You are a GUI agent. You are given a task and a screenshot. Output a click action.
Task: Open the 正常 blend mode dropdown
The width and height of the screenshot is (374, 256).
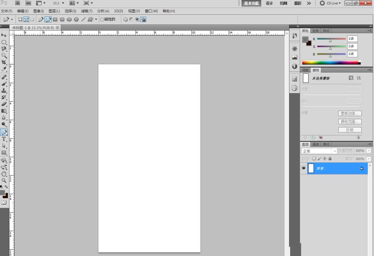pos(319,151)
